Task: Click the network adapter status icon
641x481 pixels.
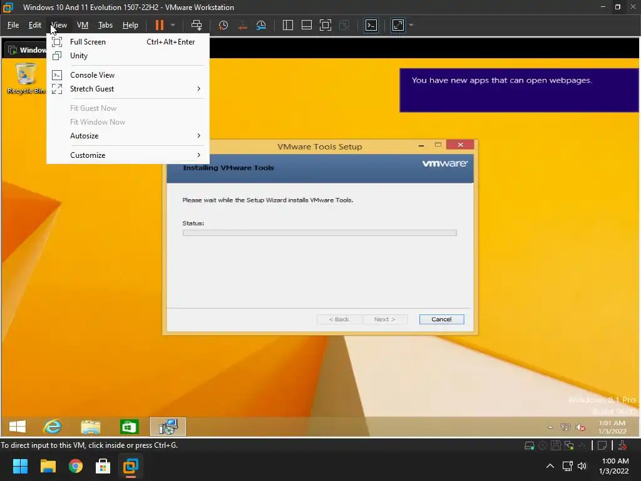Action: point(568,445)
